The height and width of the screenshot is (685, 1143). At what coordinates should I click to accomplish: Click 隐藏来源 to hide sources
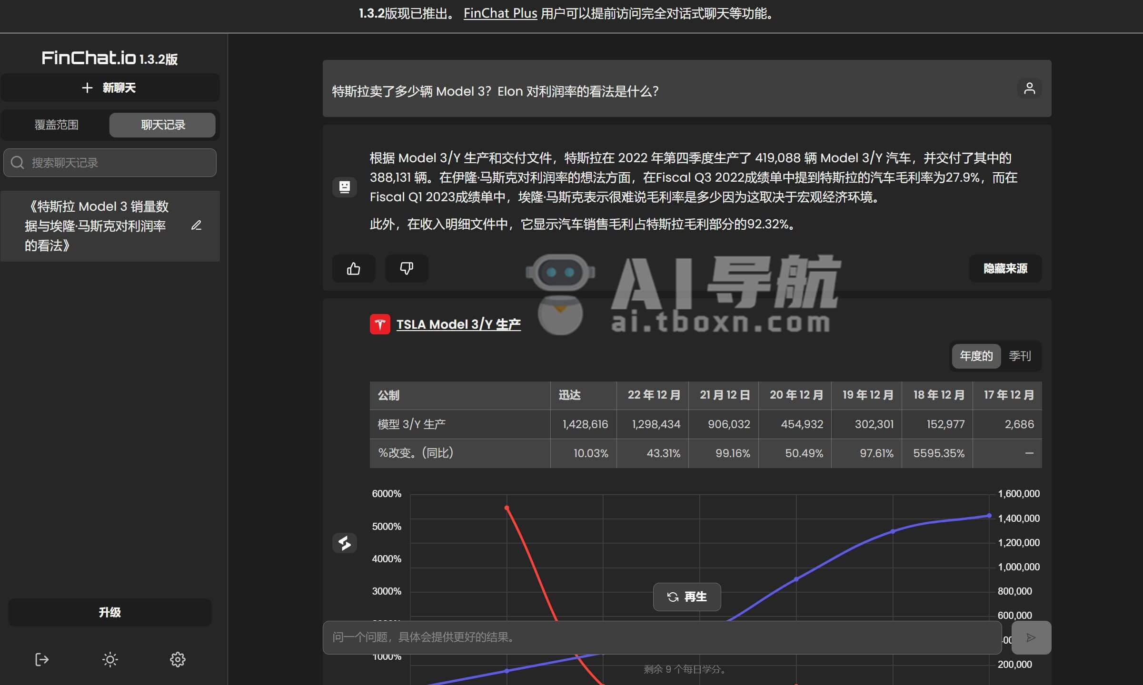coord(1005,269)
